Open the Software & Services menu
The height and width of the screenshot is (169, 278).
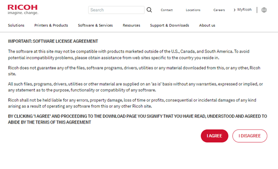coord(95,25)
